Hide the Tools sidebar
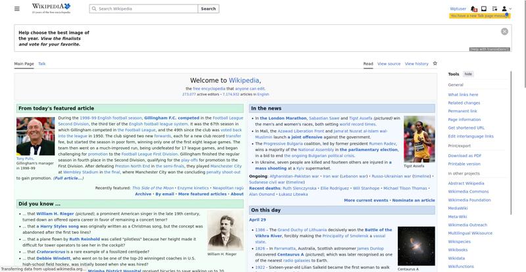526x272 pixels. [x=468, y=74]
